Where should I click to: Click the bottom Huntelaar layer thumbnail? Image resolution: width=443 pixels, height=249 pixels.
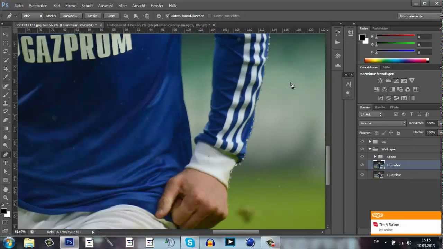pos(379,175)
